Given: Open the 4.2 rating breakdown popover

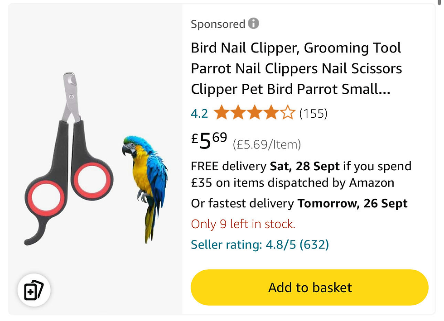Looking at the screenshot, I should coord(199,114).
